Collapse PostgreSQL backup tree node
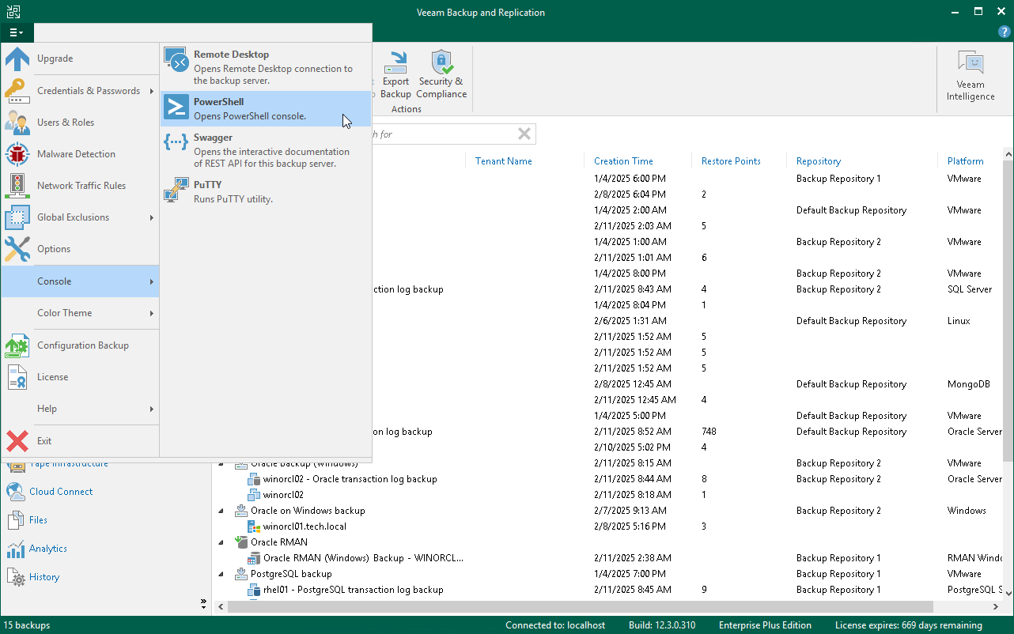 [x=221, y=574]
